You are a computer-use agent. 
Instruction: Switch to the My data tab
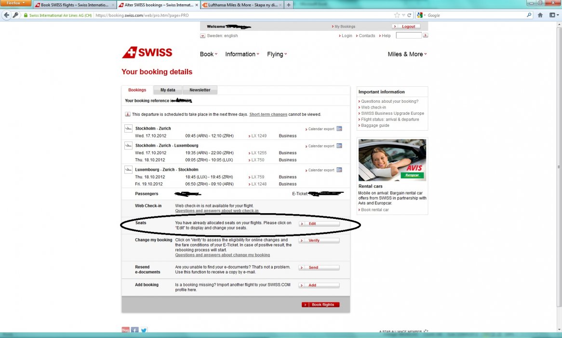(x=168, y=90)
